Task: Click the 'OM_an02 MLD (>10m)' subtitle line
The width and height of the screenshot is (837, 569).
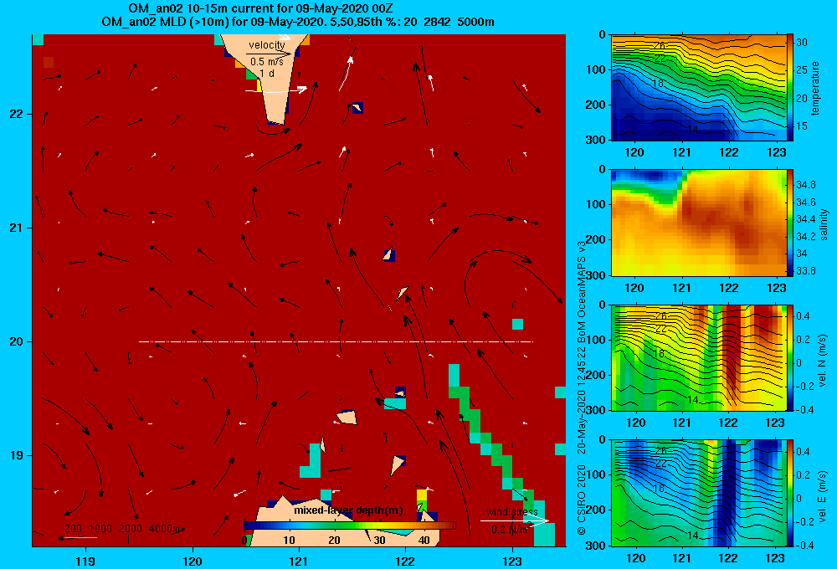Action: click(x=297, y=22)
